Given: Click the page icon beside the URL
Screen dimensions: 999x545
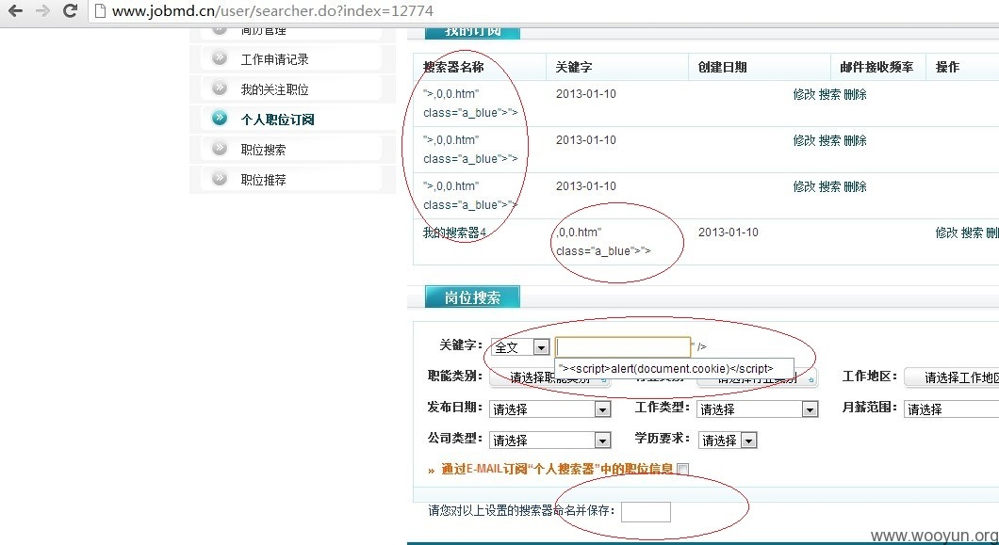Looking at the screenshot, I should coord(99,10).
